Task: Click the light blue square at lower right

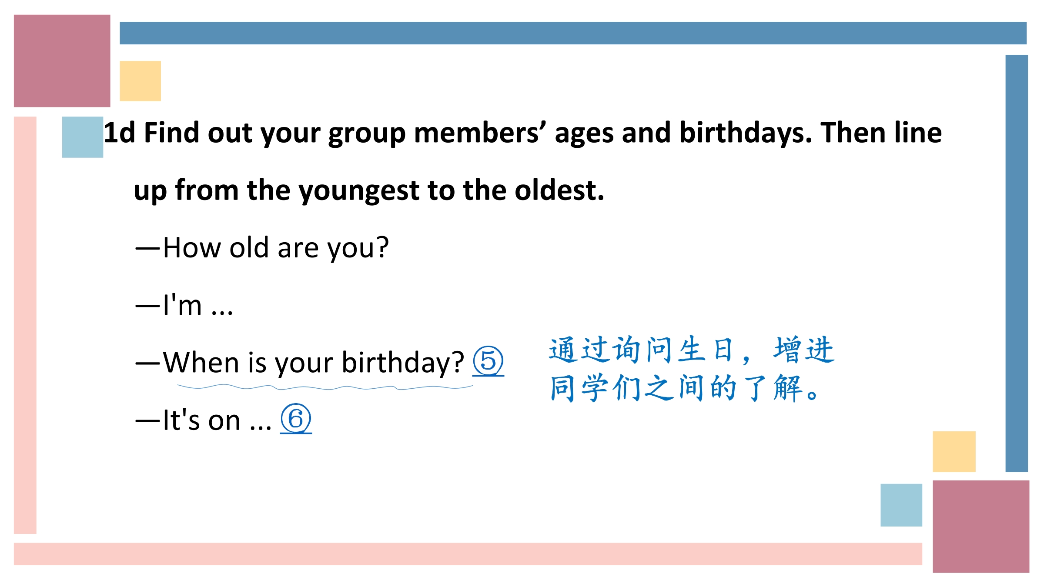Action: 901,505
